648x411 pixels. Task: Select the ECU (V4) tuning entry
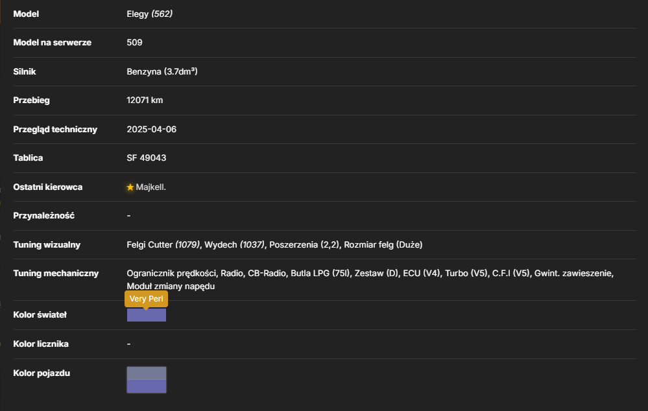[422, 274]
